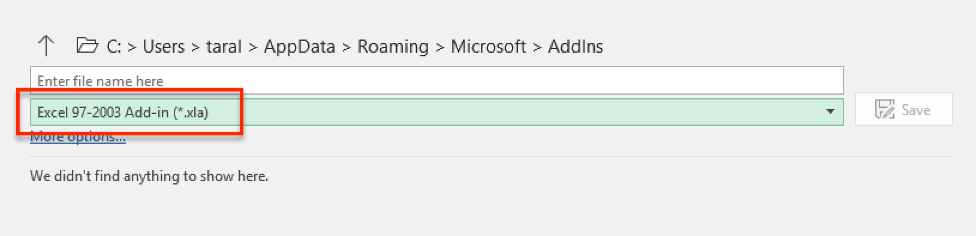Open the More options link
This screenshot has height=236, width=976.
point(78,137)
